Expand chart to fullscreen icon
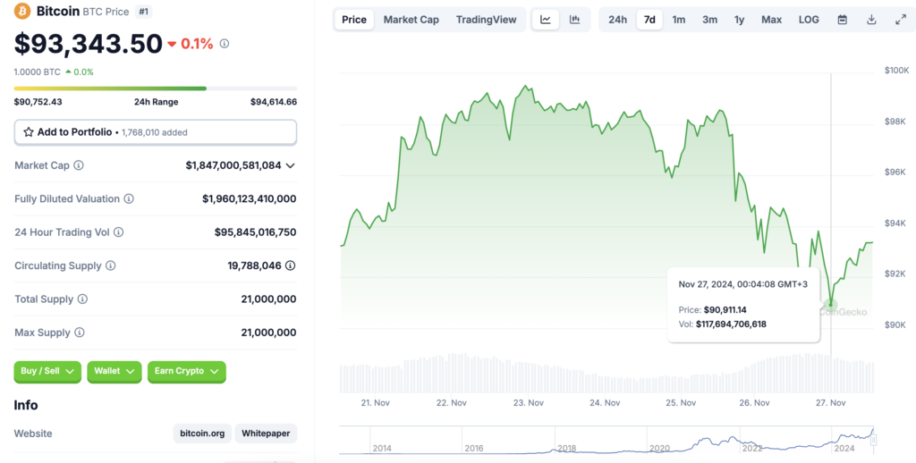Image resolution: width=916 pixels, height=463 pixels. click(900, 20)
